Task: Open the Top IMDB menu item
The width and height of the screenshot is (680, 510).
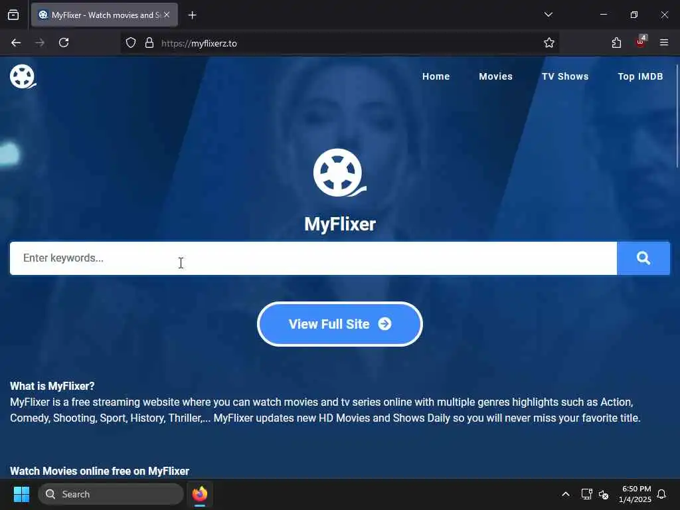Action: 640,76
